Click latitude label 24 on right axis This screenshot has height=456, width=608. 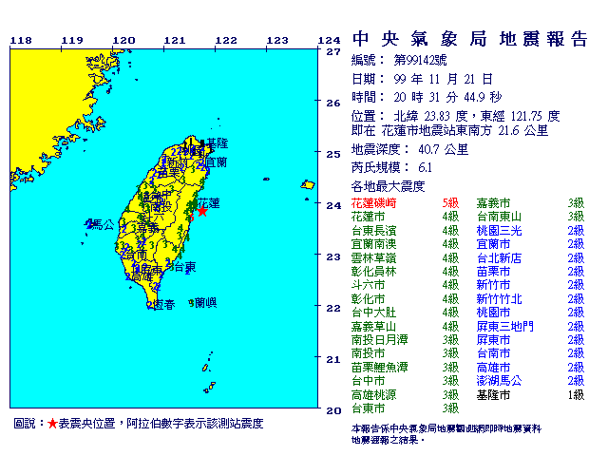[333, 205]
